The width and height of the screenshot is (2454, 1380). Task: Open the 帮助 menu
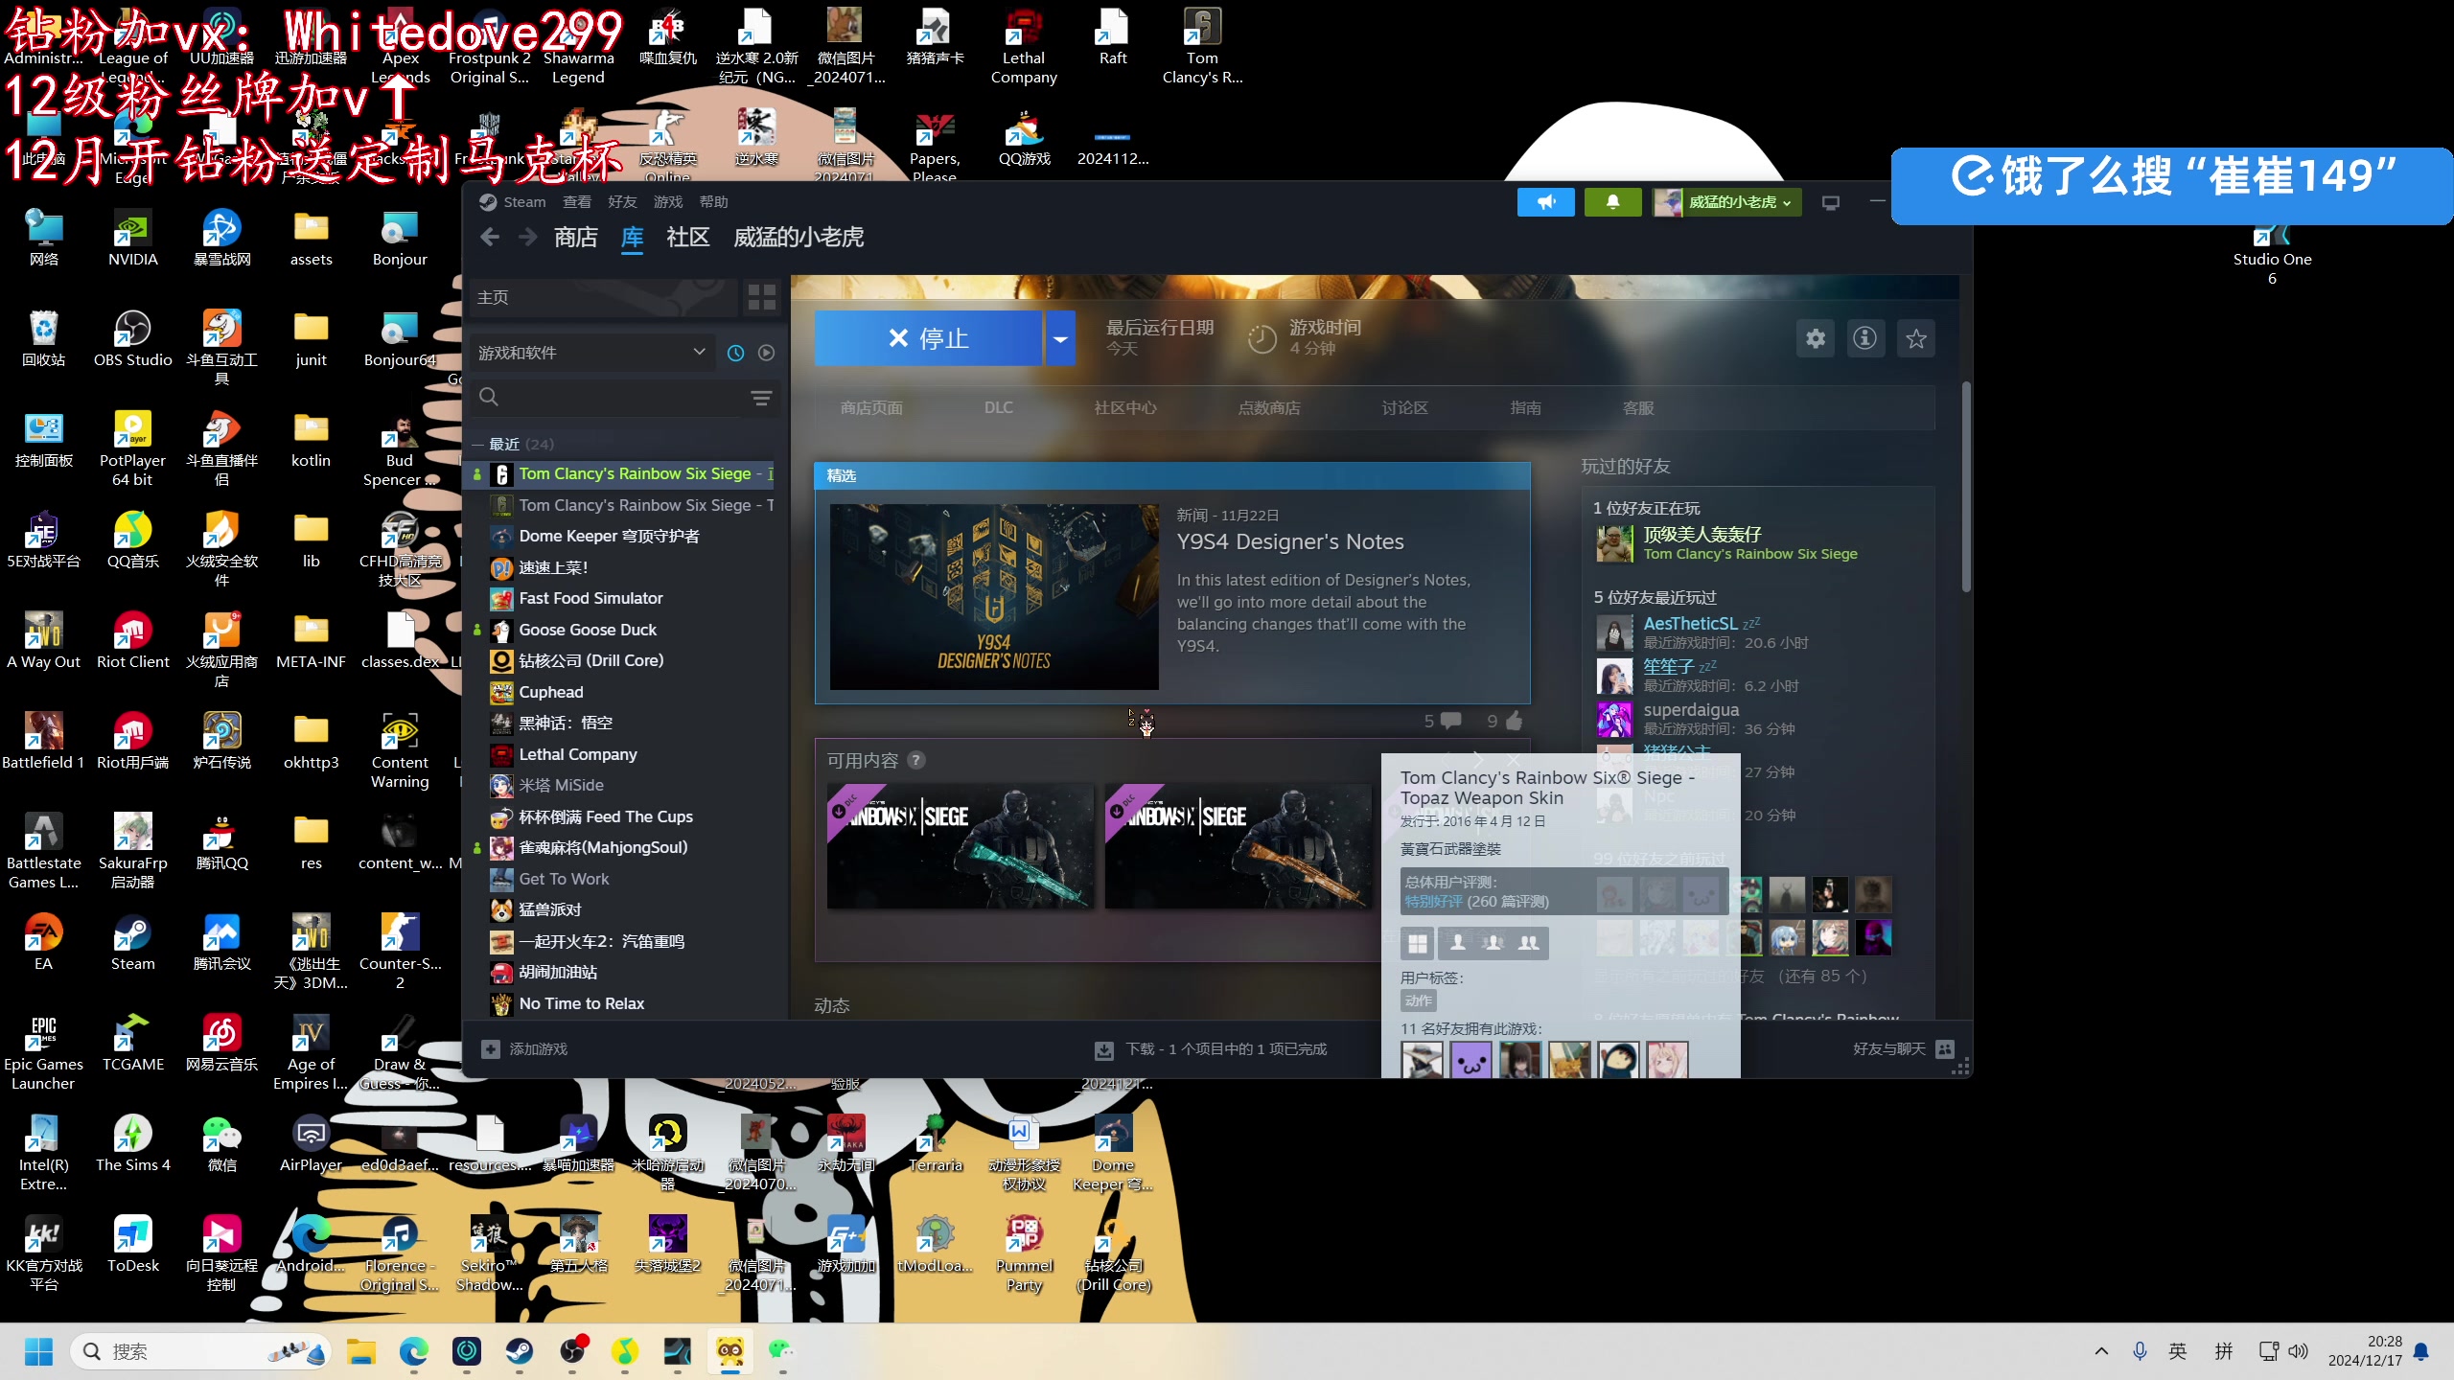[x=714, y=202]
